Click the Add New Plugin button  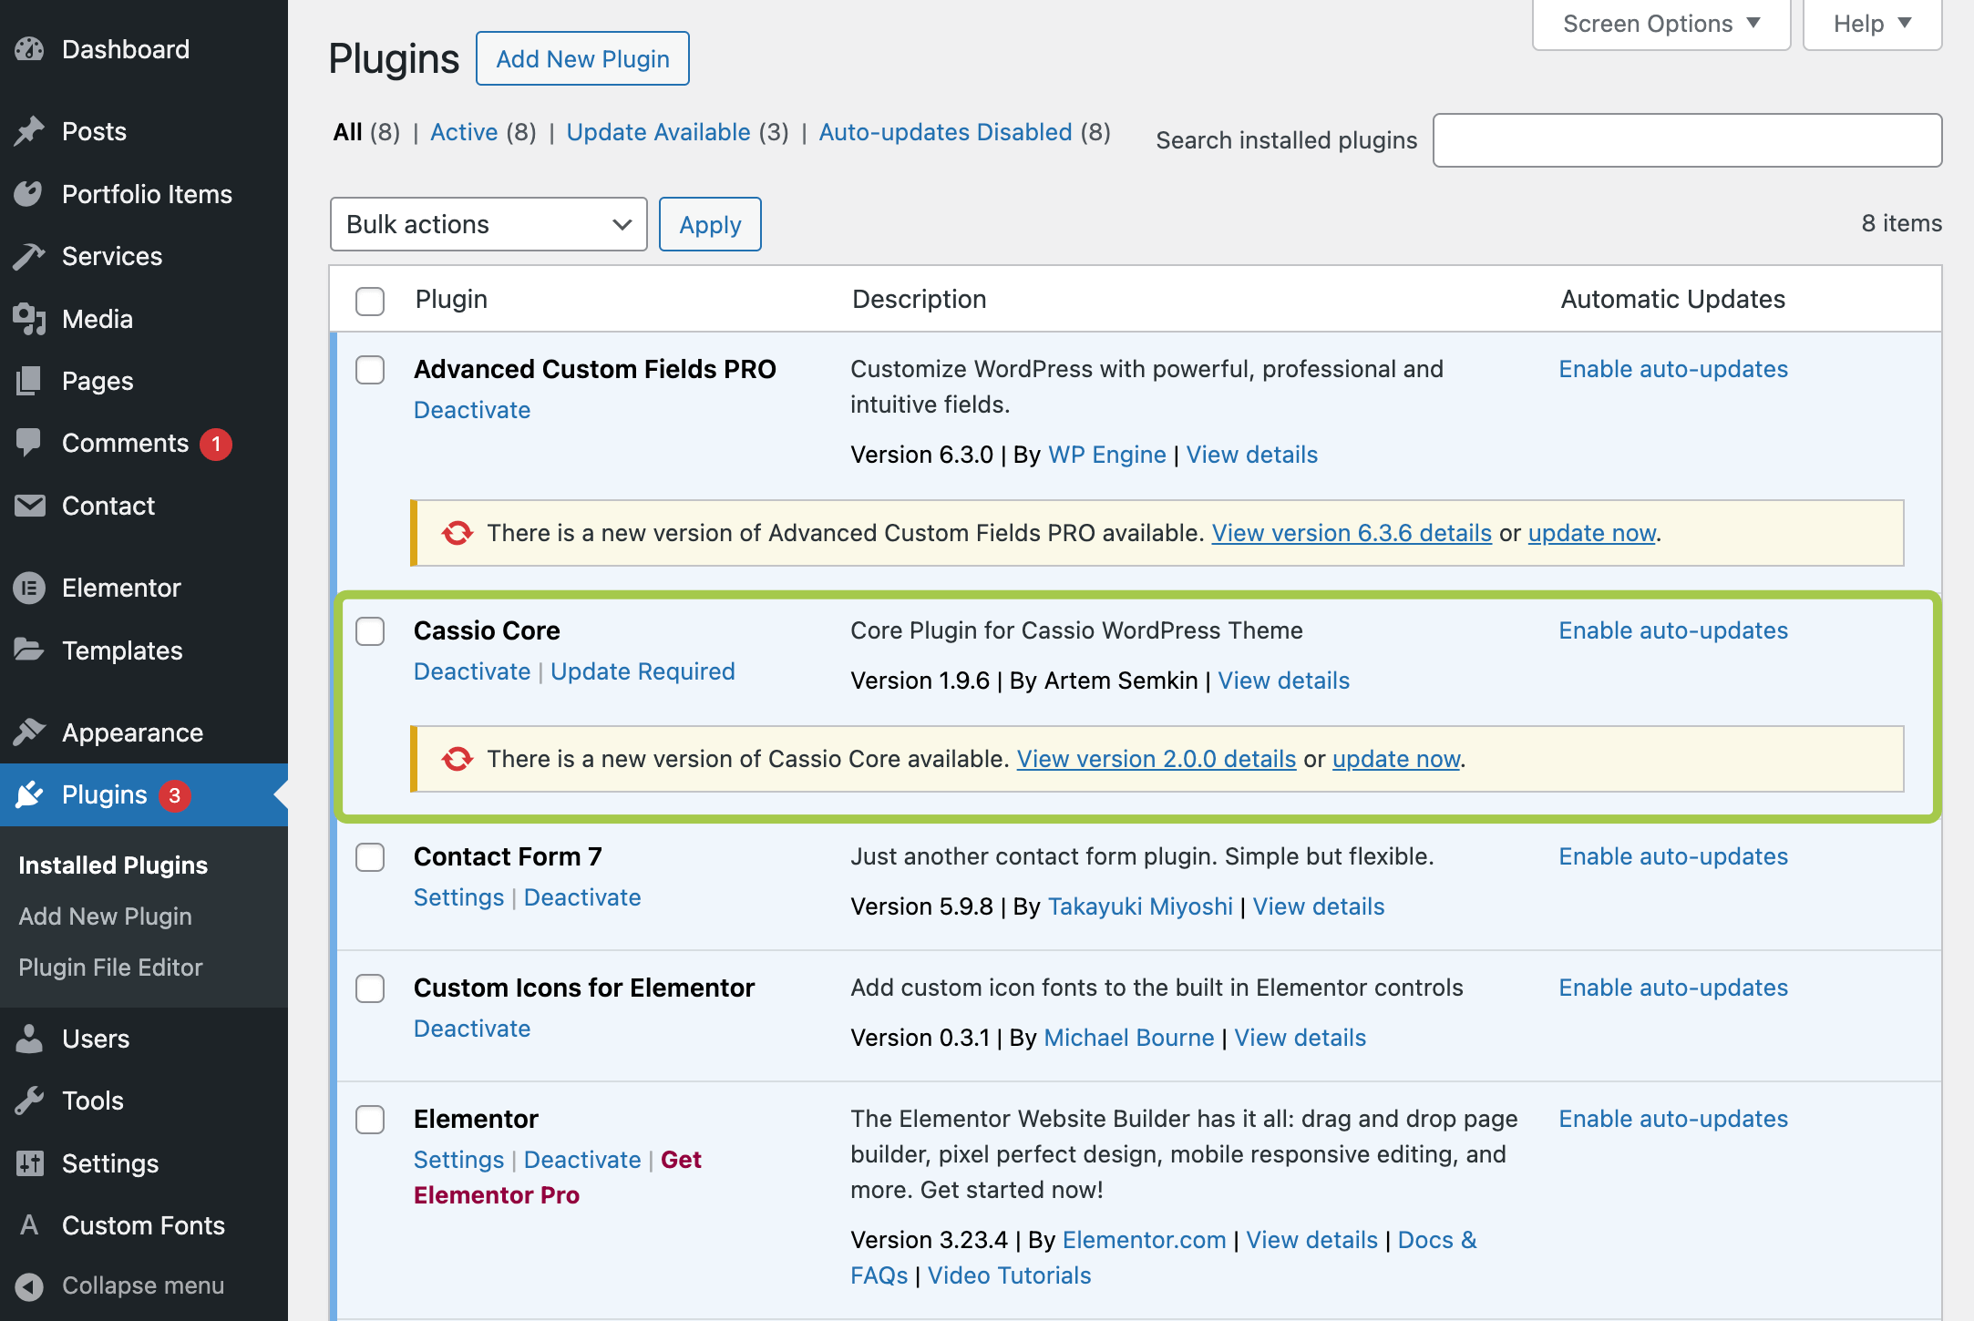coord(582,59)
